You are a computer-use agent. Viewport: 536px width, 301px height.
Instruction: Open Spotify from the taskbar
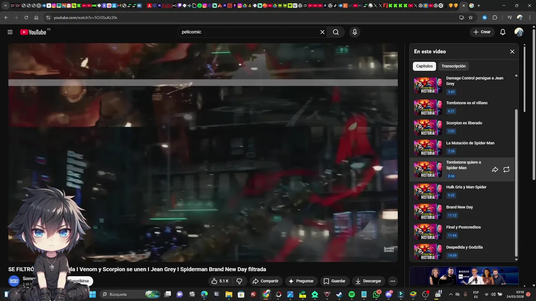point(352,294)
